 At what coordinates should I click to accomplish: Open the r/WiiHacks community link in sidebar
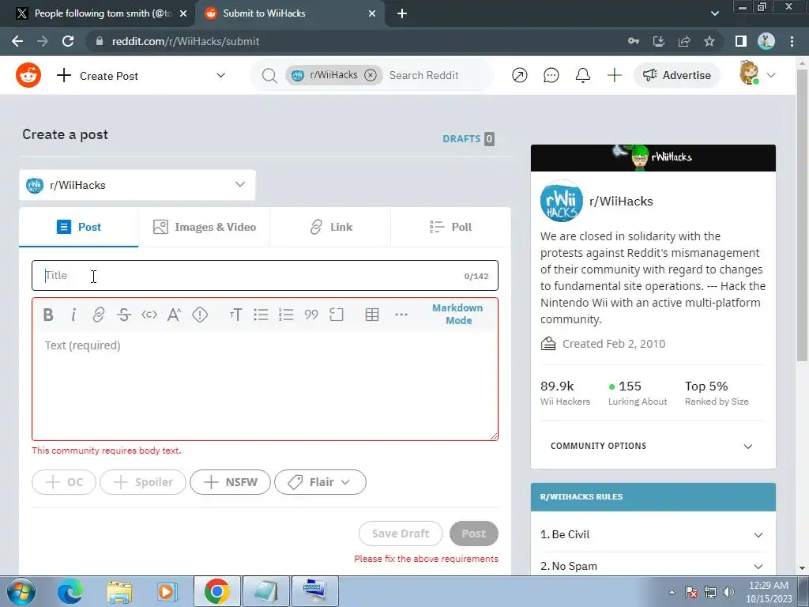[621, 202]
